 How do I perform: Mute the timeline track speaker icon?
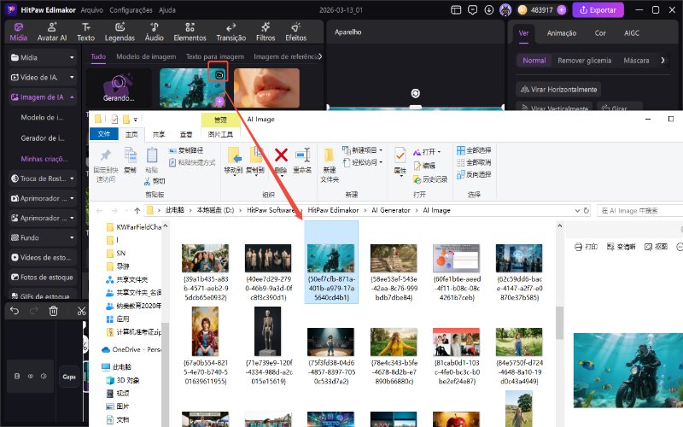tap(43, 375)
